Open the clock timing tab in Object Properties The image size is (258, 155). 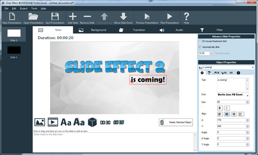[x=238, y=73]
